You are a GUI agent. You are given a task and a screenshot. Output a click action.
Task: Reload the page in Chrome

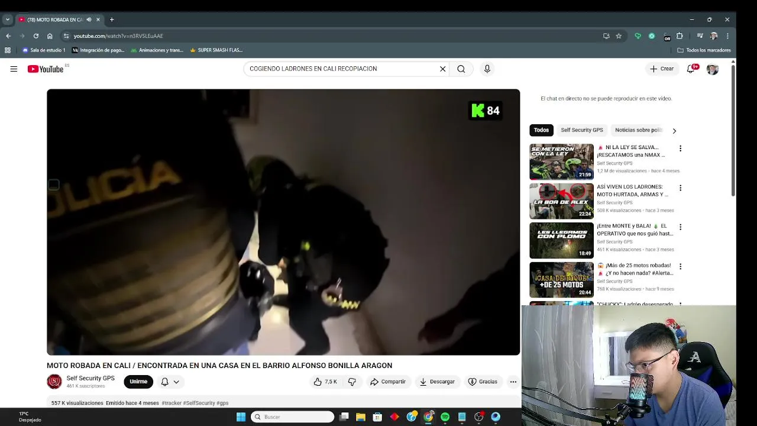tap(36, 36)
